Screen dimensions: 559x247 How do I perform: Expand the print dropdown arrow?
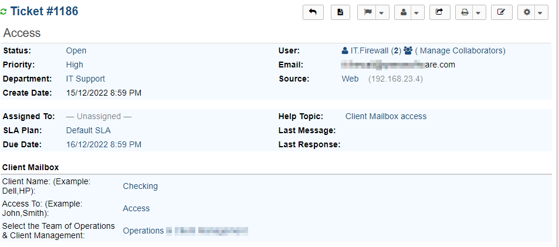coord(478,12)
